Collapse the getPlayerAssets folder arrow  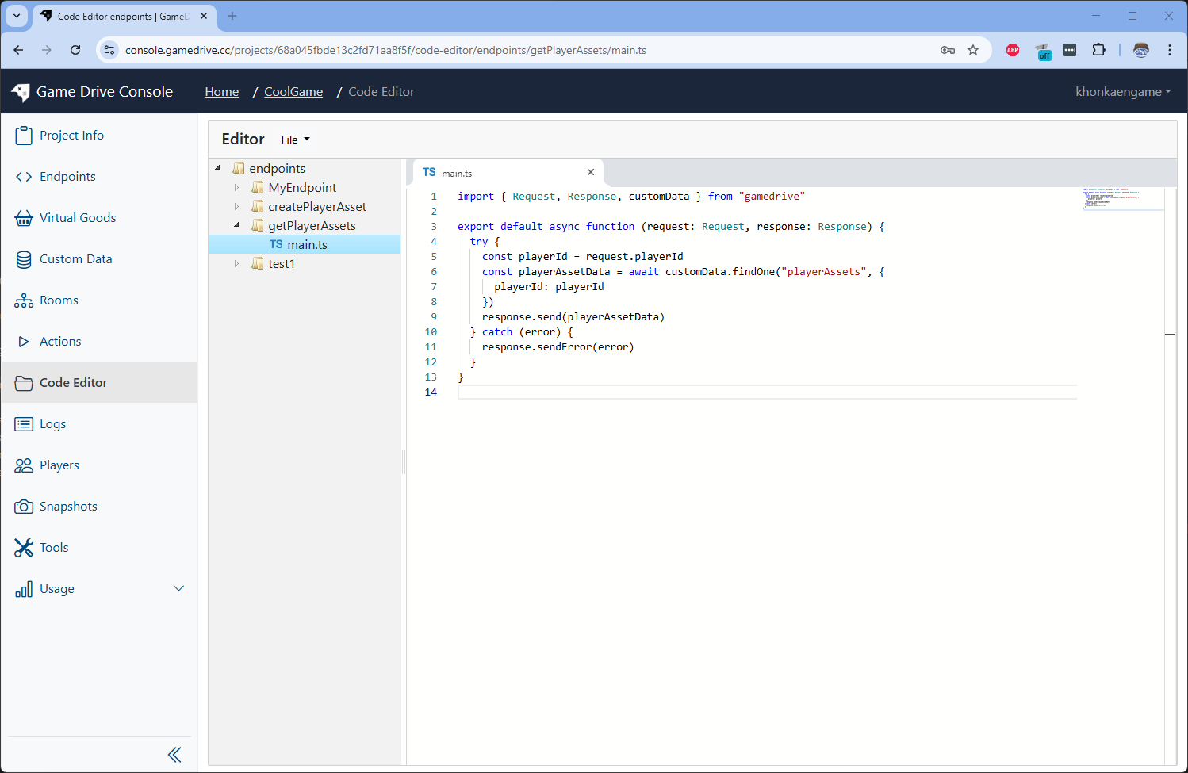click(236, 226)
